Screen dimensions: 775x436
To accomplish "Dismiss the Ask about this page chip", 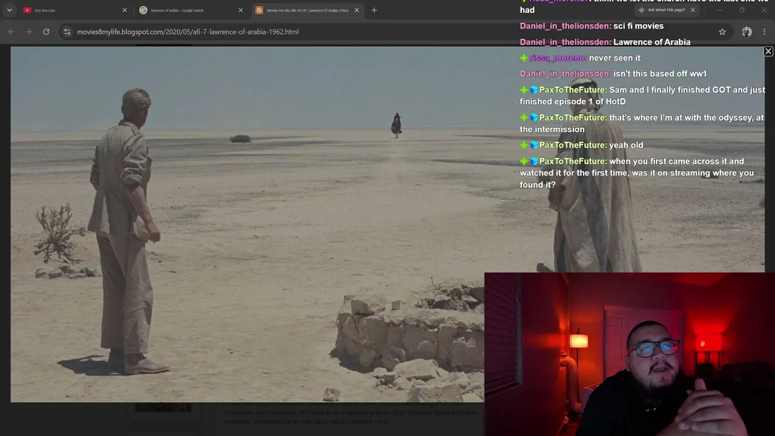I will coord(693,10).
